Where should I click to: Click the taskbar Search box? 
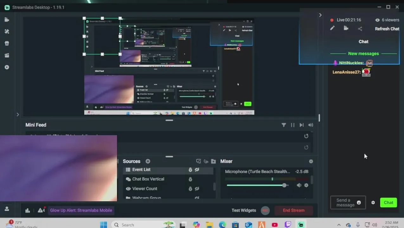click(143, 225)
